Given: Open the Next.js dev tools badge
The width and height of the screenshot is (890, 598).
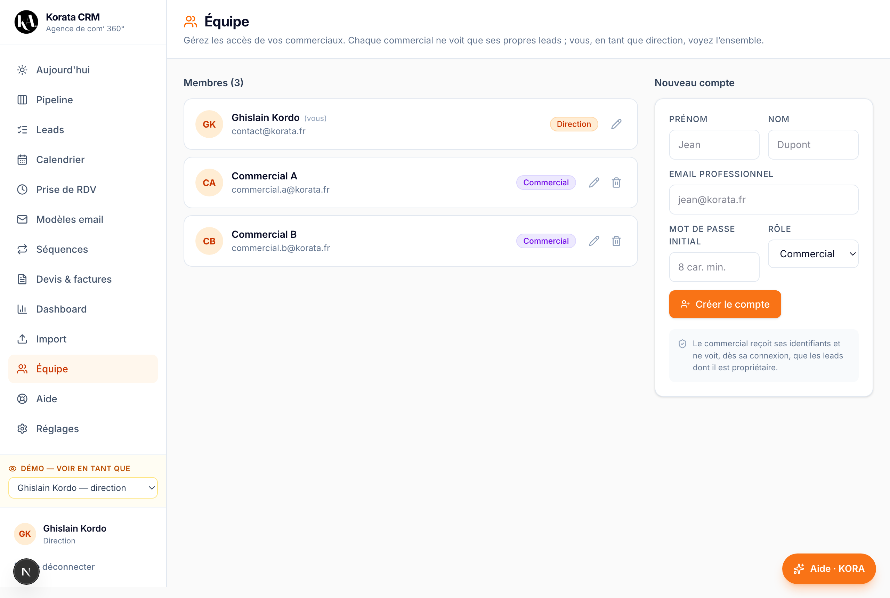Looking at the screenshot, I should 26,571.
